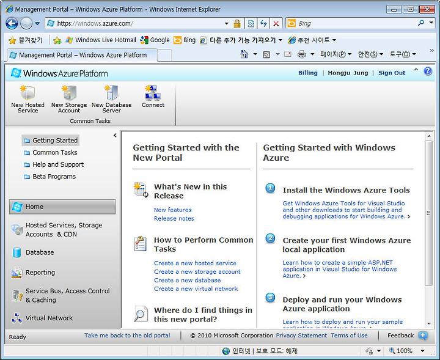The height and width of the screenshot is (360, 440).
Task: Click Create a new storage account link
Action: click(197, 271)
